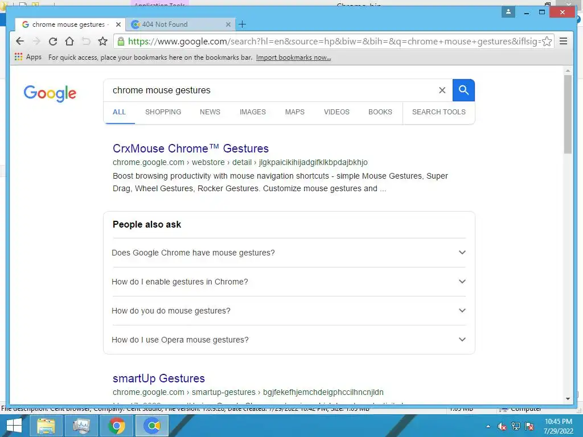Launch Google Chrome from taskbar

pos(116,426)
